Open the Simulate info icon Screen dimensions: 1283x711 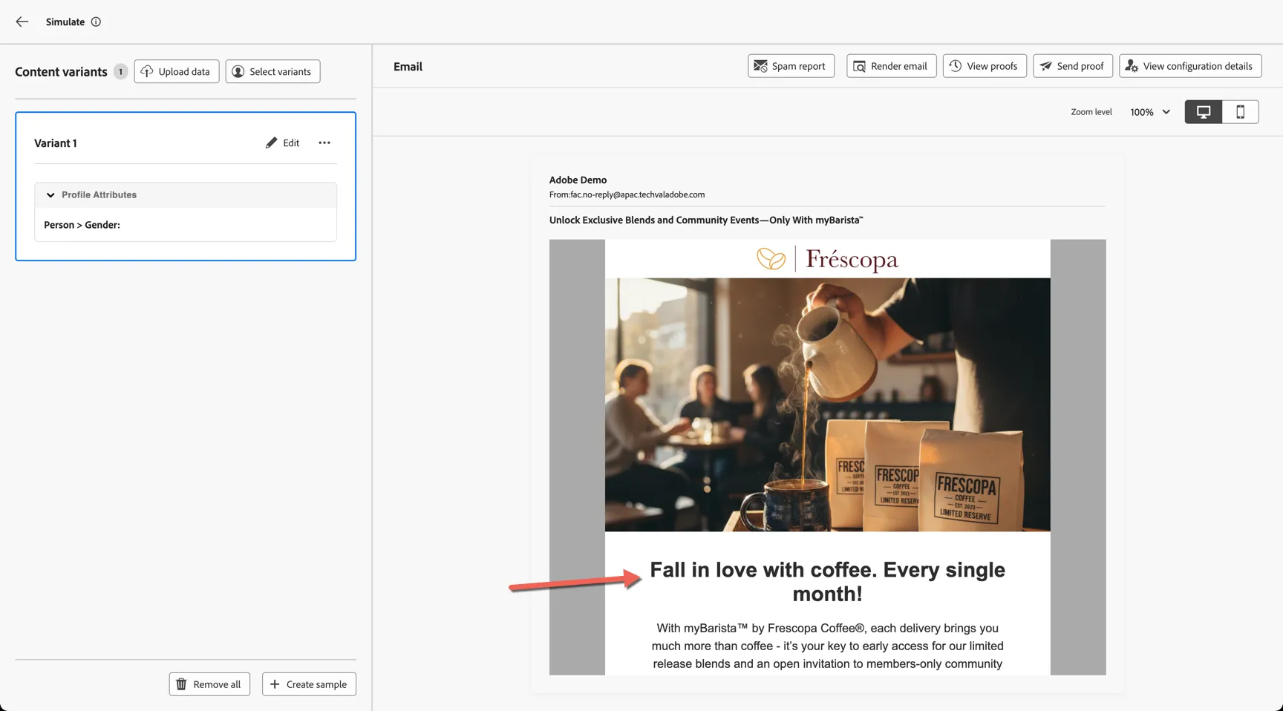tap(96, 22)
